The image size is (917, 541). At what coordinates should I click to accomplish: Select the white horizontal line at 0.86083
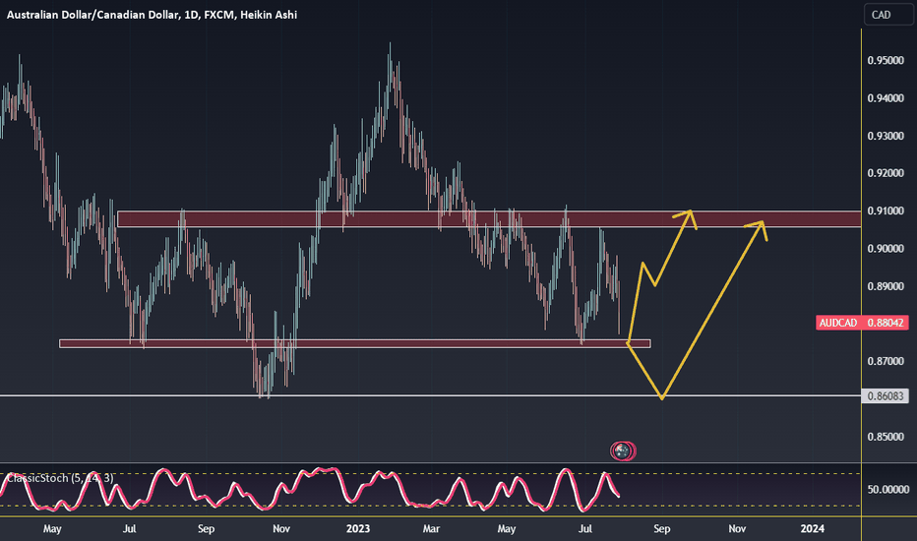(x=430, y=396)
